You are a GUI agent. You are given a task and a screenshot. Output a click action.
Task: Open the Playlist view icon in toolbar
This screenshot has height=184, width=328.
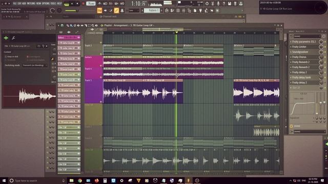click(x=167, y=10)
